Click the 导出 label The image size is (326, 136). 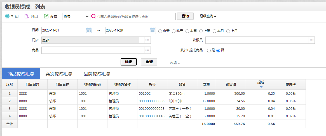click(x=34, y=16)
